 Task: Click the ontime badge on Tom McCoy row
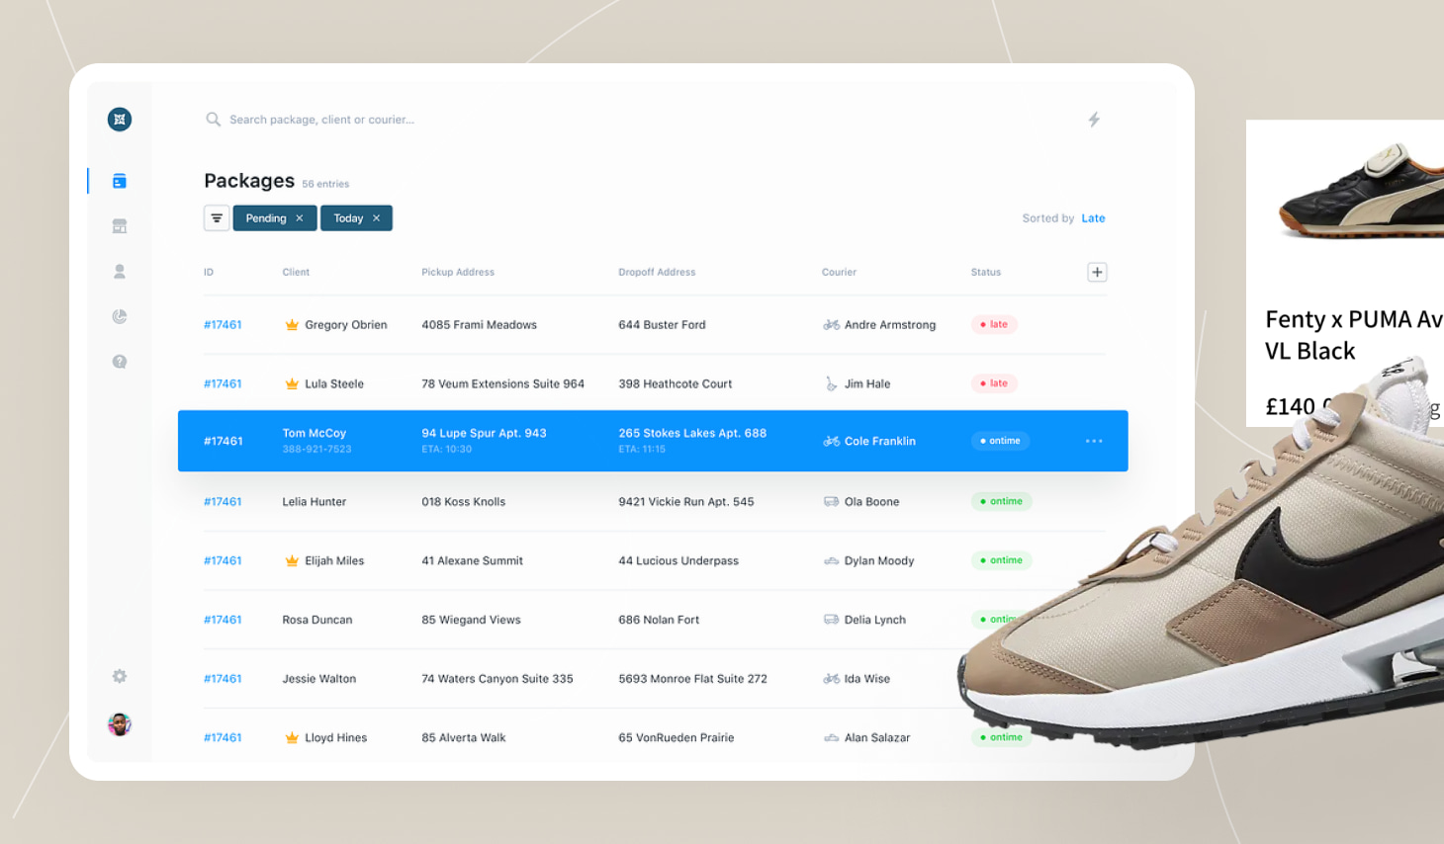coord(1000,441)
